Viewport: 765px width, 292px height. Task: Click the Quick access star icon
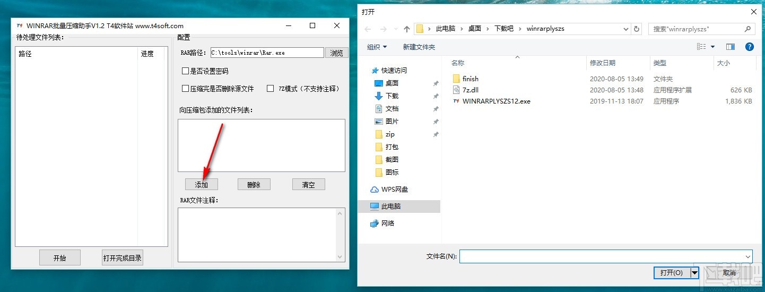pos(375,70)
